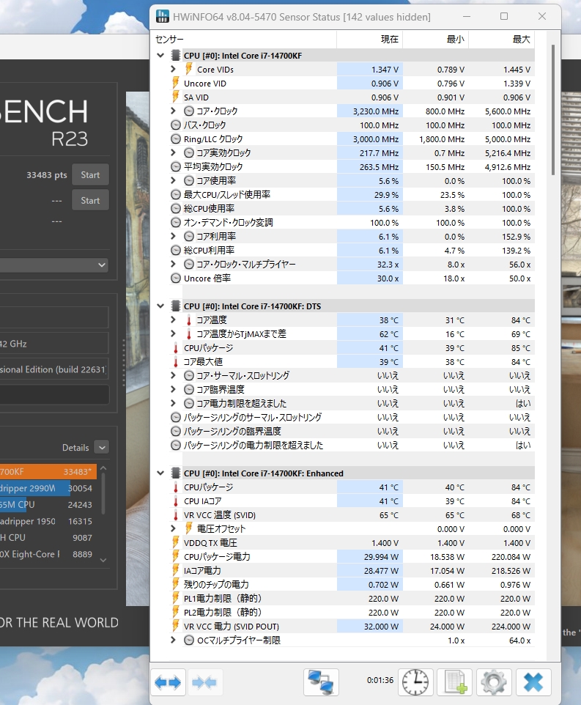Click the Uncore VID lightning icon
581x705 pixels.
point(176,83)
